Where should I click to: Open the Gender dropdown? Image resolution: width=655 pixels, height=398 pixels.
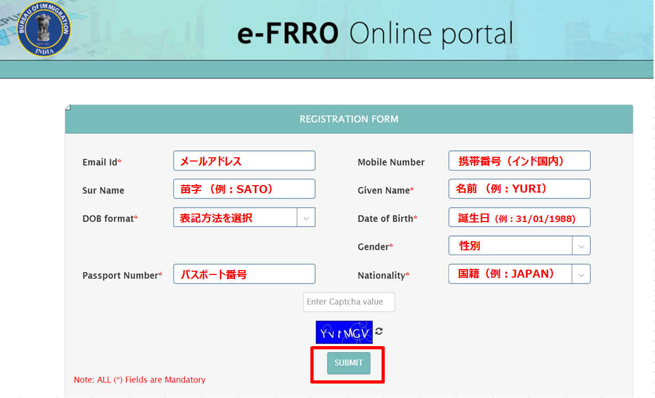click(x=582, y=246)
